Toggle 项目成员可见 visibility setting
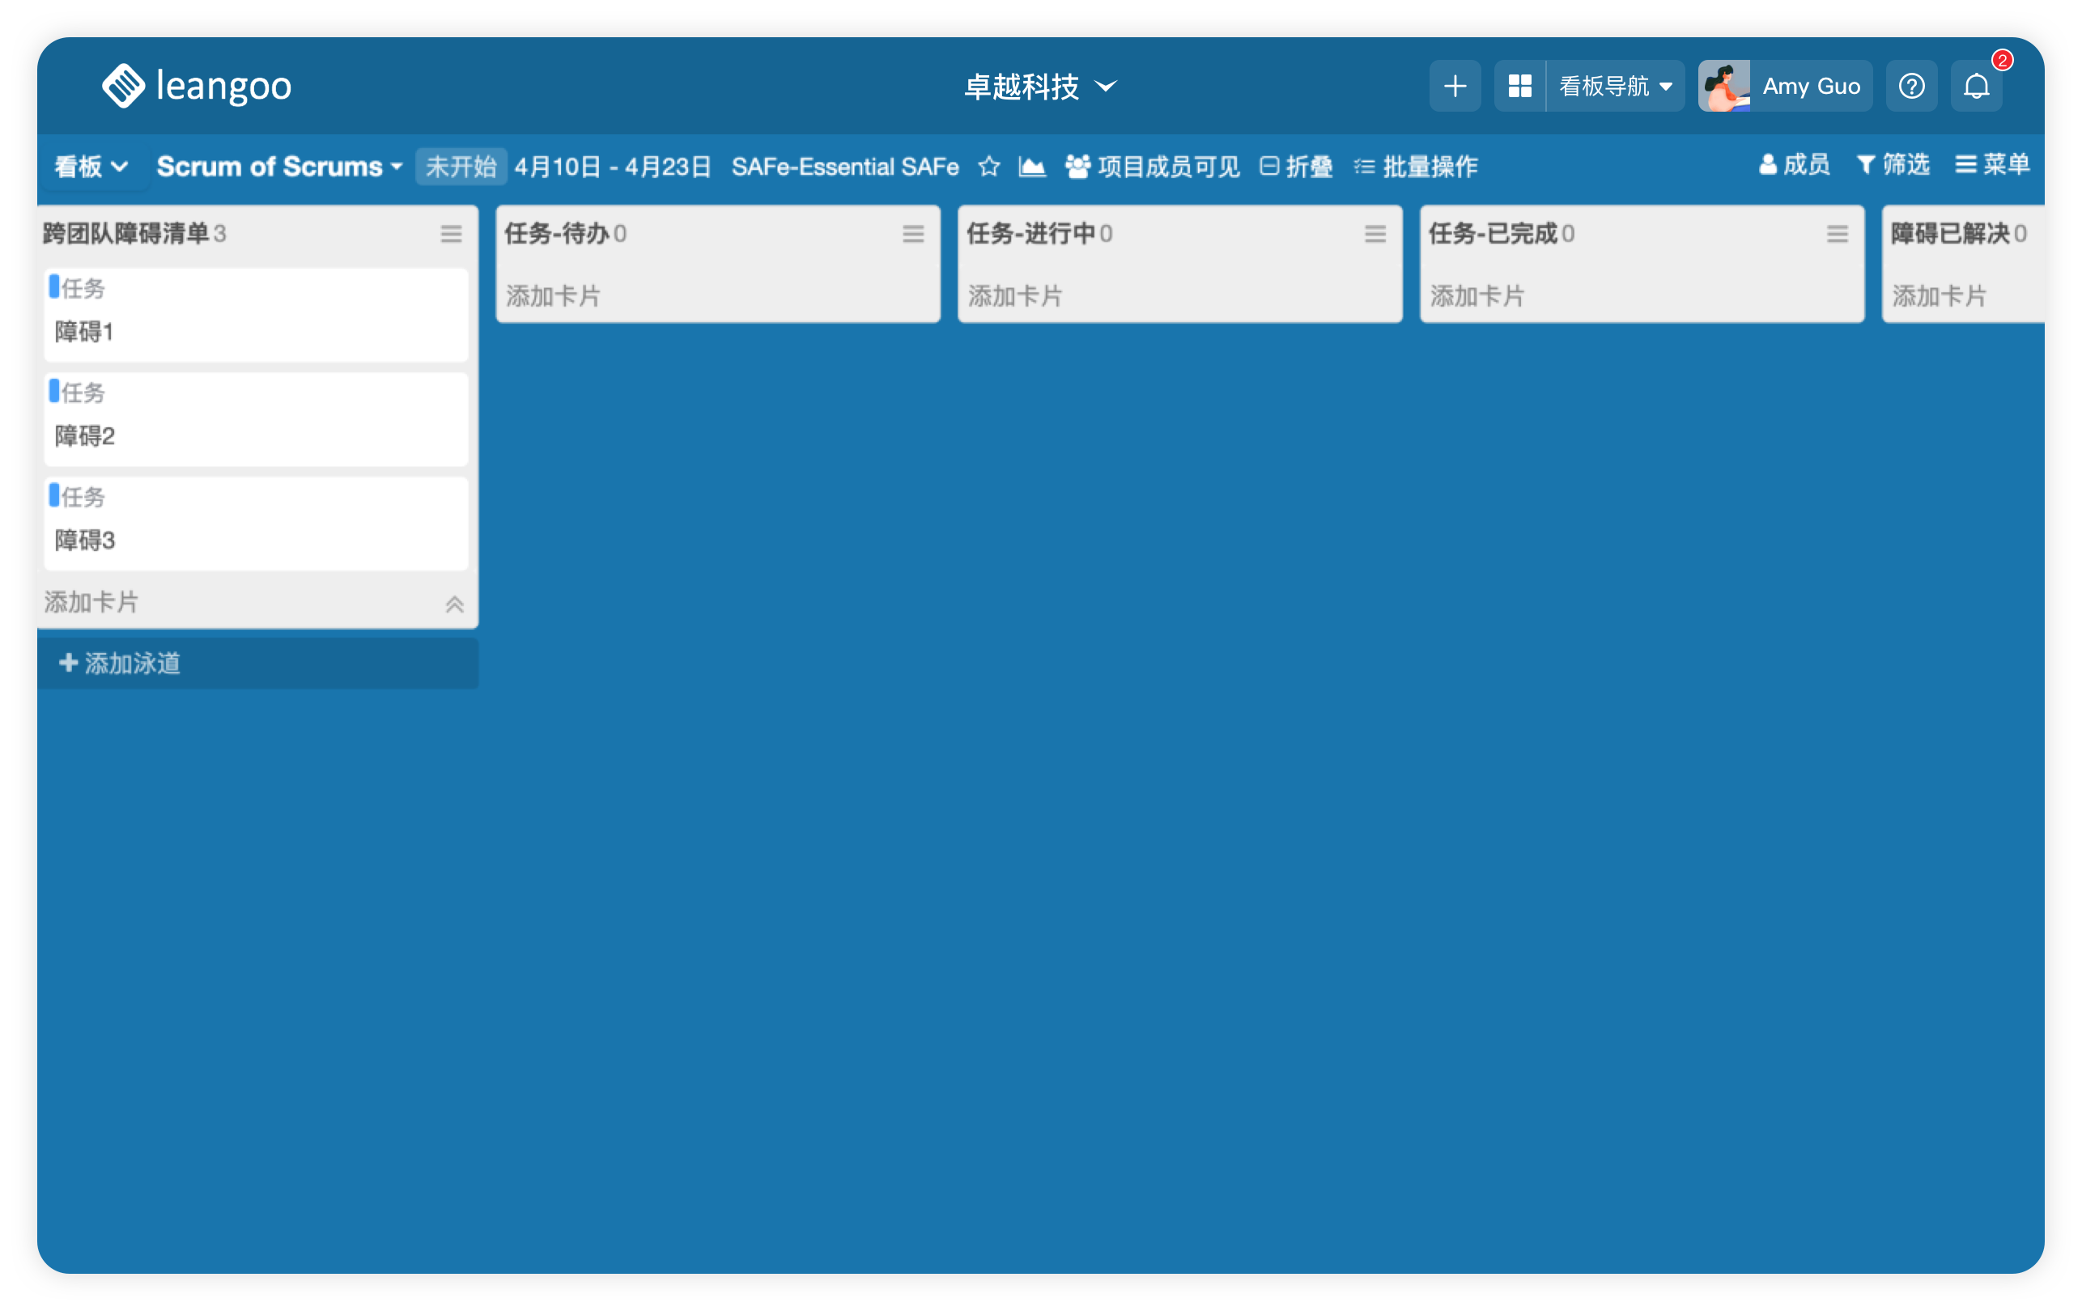Image resolution: width=2082 pixels, height=1311 pixels. 1153,166
